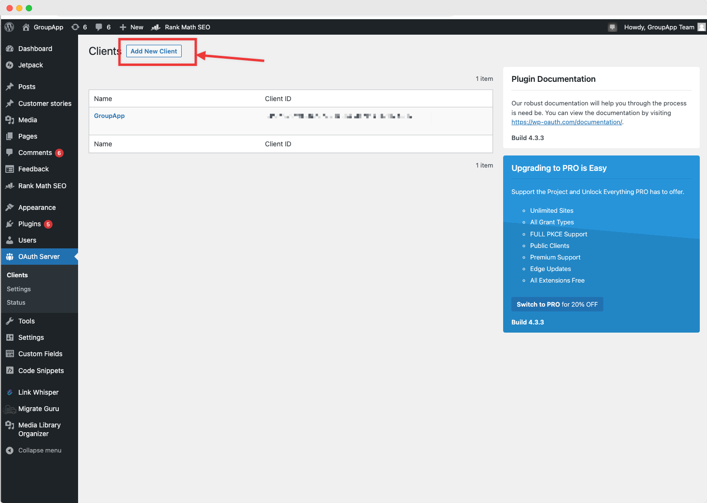
Task: Click the Upgrading to PRO is Easy heading
Action: pos(559,168)
